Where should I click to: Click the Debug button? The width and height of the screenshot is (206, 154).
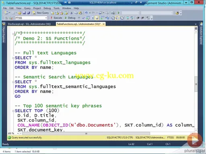click(x=70, y=18)
